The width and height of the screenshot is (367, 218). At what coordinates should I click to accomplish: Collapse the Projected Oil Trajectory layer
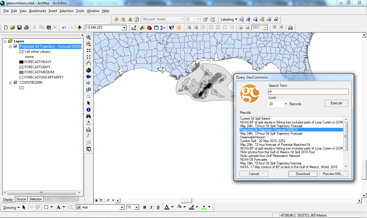pos(11,46)
